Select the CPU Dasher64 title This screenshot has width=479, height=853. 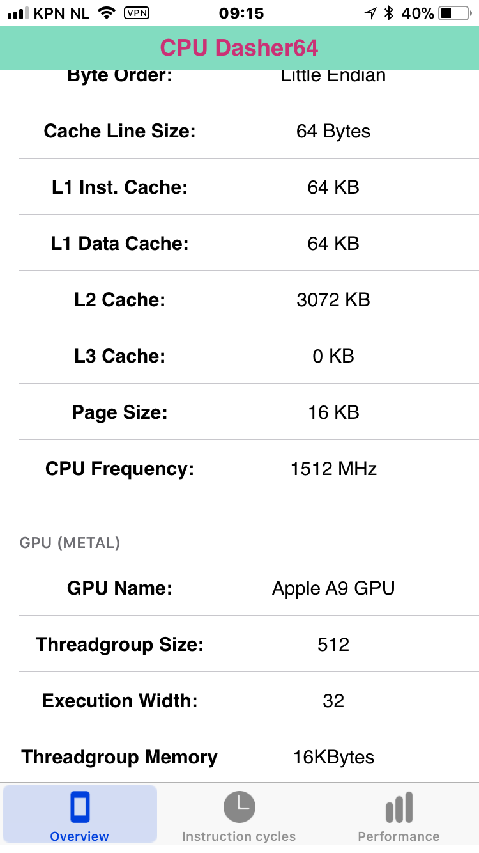[x=239, y=48]
